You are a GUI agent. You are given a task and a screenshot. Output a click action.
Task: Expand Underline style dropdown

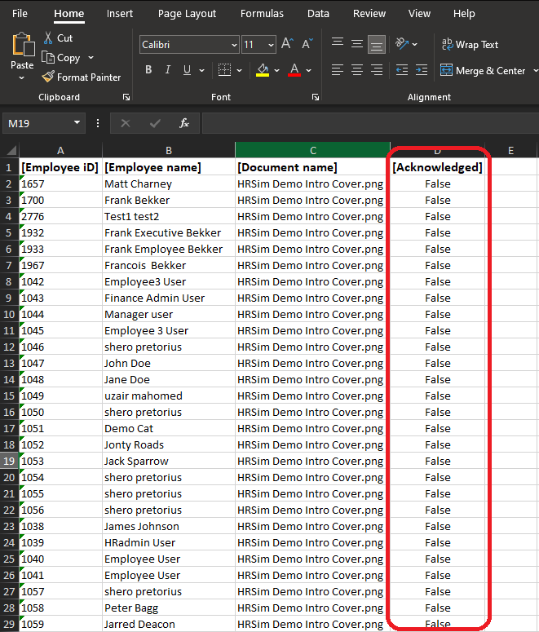[201, 70]
